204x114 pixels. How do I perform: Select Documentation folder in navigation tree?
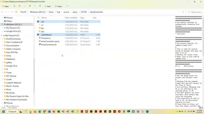coord(13,46)
